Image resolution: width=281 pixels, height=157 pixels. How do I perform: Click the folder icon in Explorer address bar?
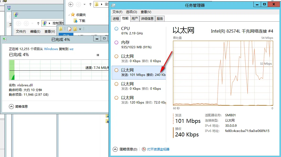tap(96, 4)
